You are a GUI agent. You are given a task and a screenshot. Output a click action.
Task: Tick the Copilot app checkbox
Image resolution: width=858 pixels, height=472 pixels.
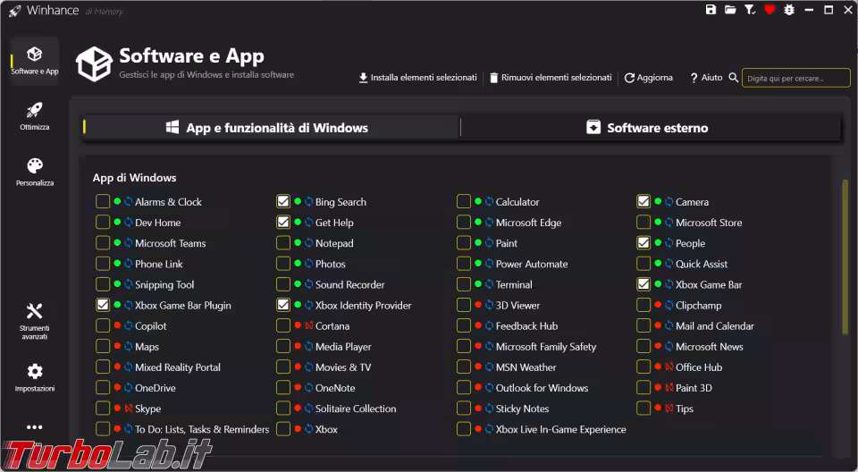(103, 326)
